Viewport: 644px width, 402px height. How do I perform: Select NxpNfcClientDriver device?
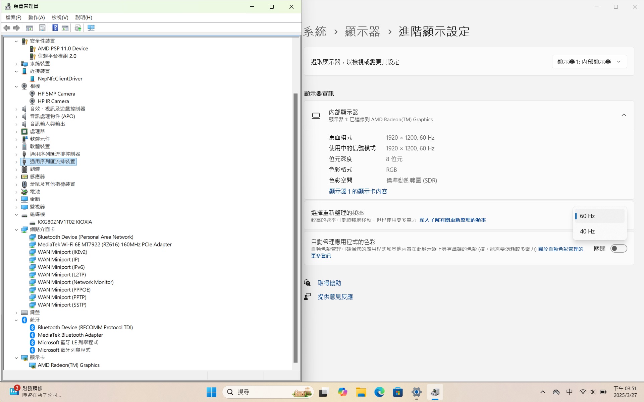point(60,79)
